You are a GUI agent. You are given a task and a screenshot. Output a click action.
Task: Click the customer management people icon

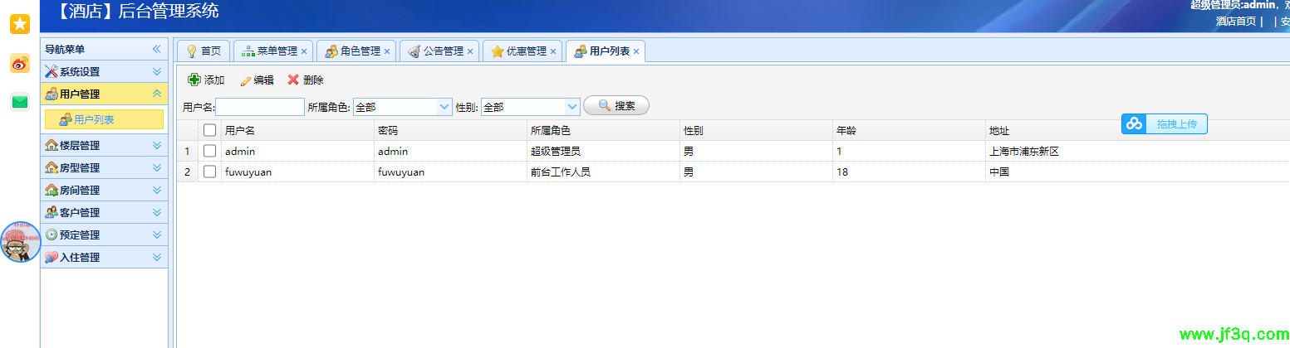[52, 212]
